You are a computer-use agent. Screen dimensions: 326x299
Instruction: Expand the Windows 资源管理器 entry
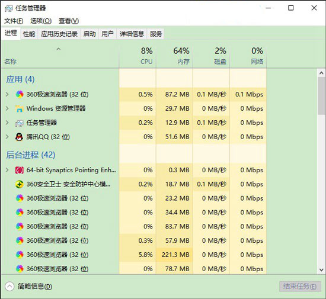7,108
